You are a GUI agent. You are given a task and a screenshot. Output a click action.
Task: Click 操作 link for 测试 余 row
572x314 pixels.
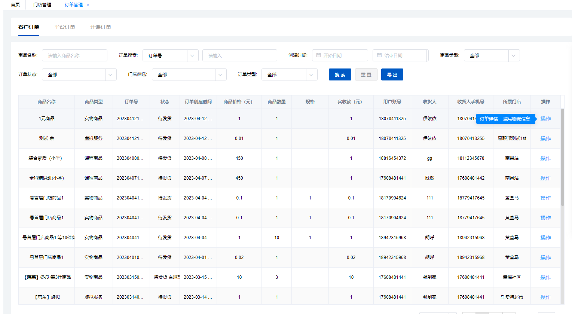point(545,138)
